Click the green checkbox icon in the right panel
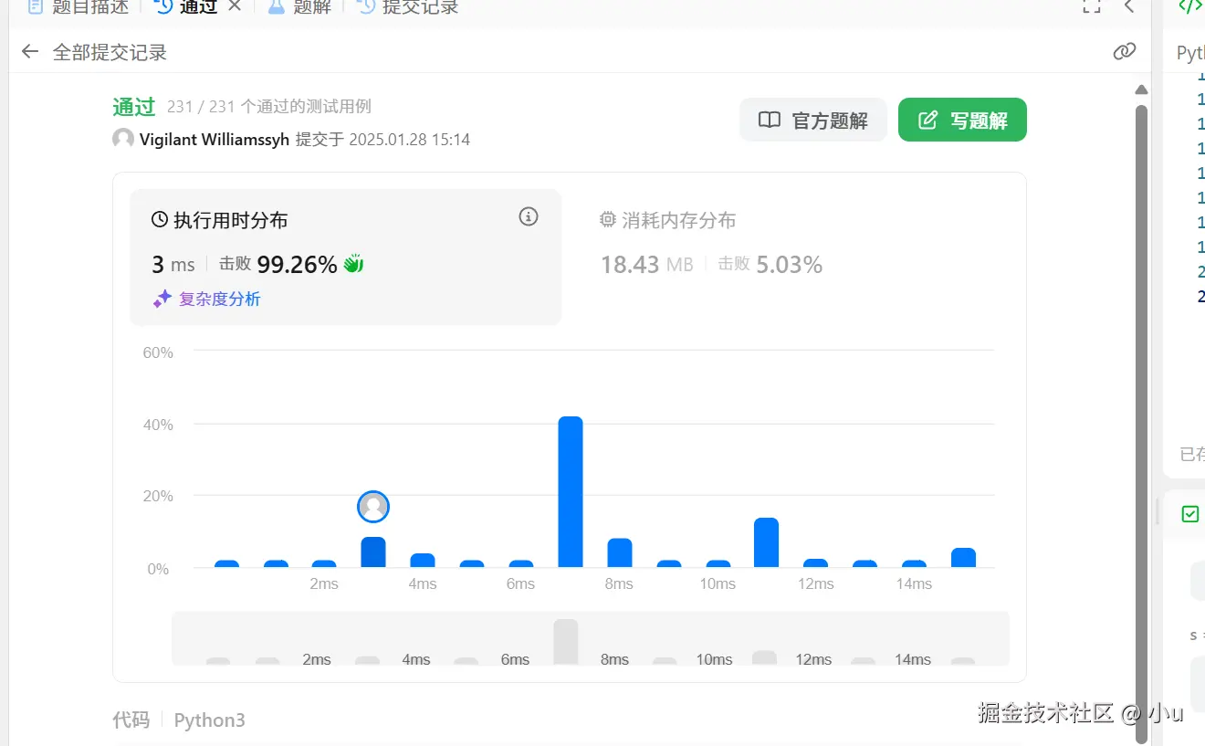This screenshot has width=1205, height=746. tap(1190, 514)
